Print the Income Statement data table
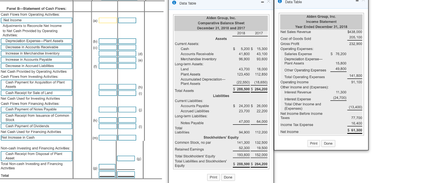The image size is (425, 183). pos(314,143)
